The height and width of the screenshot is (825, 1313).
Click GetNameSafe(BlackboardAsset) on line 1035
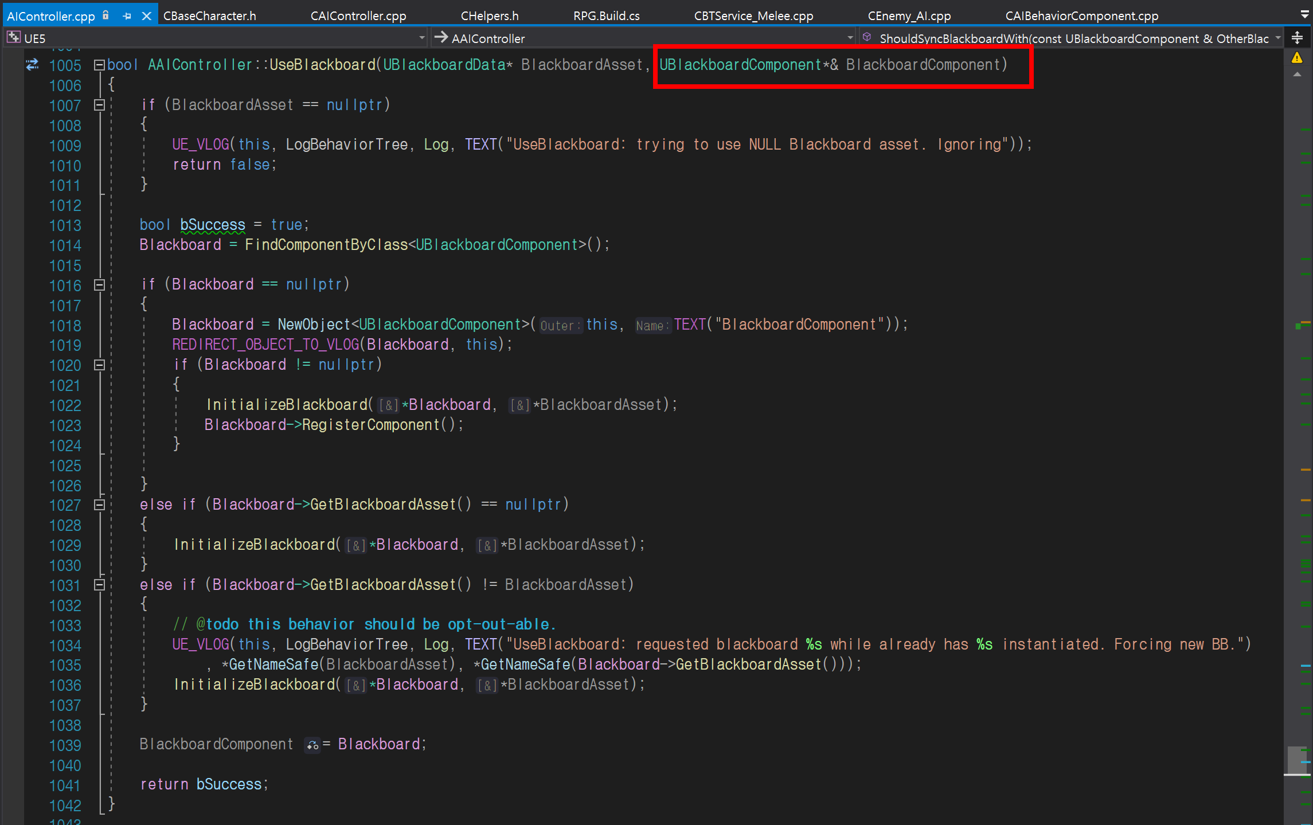342,664
